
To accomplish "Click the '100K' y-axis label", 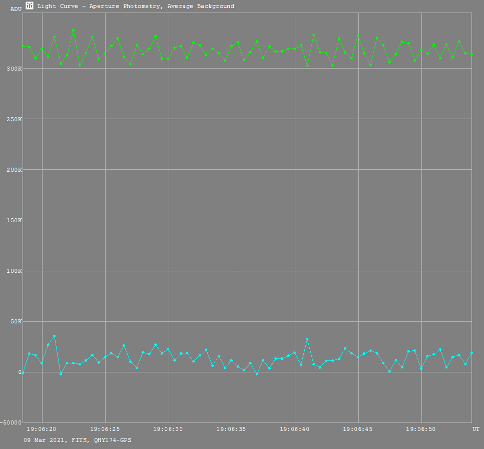I will coord(14,271).
